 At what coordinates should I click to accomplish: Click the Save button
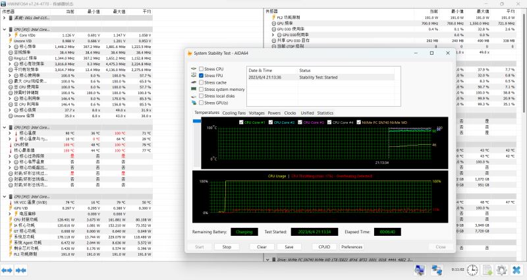[289, 246]
